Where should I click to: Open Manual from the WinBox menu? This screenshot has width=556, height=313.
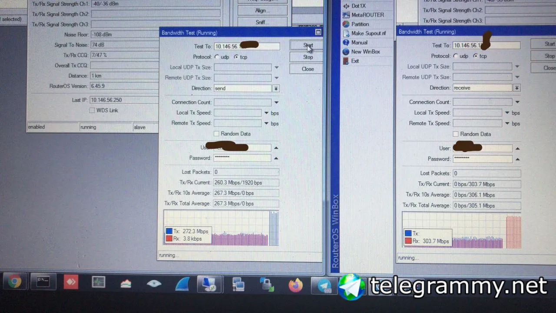point(359,43)
